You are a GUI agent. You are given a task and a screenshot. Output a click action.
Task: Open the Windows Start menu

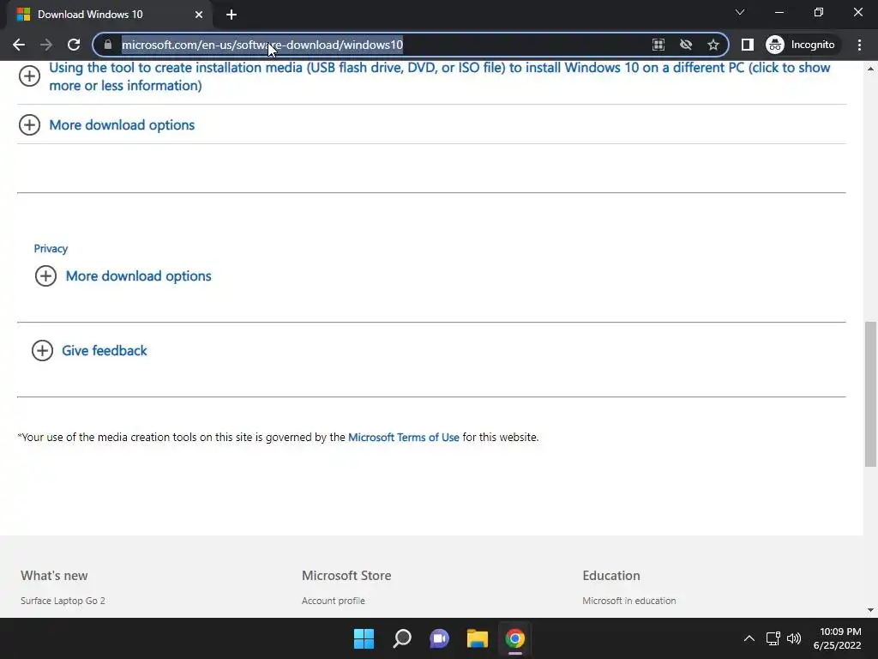364,638
